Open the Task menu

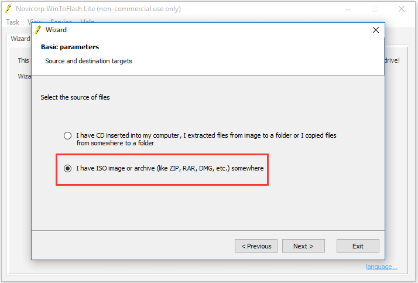(x=12, y=22)
